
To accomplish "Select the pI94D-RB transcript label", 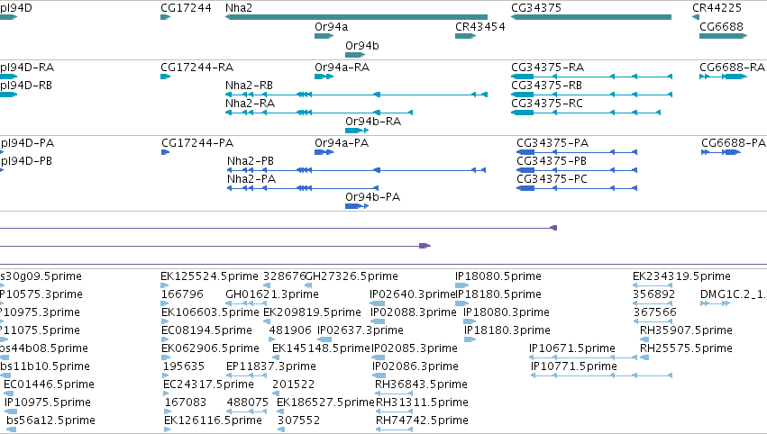I will [x=26, y=86].
